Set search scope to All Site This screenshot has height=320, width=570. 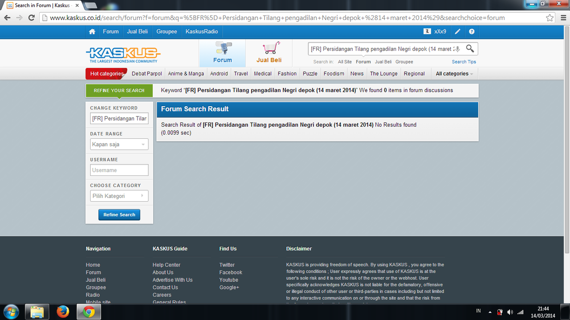click(345, 62)
